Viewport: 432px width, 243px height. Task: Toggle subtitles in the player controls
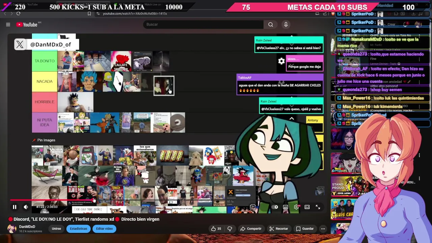pyautogui.click(x=286, y=207)
